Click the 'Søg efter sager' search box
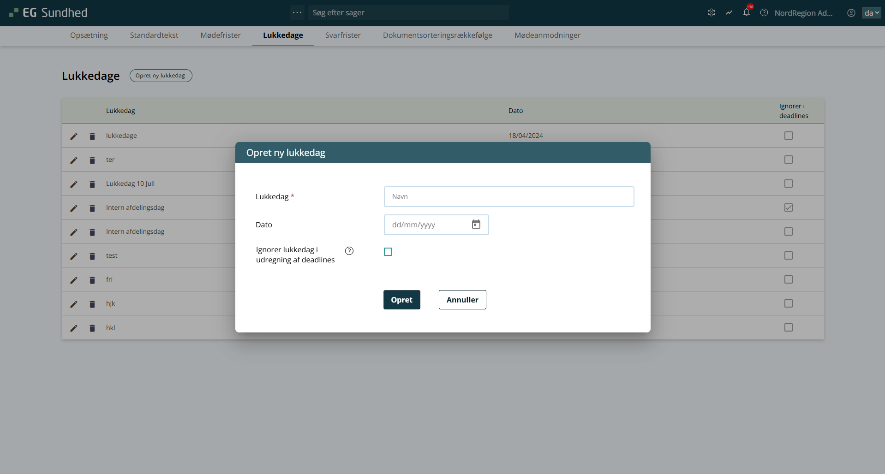Screen dimensions: 885x474 click(x=408, y=13)
